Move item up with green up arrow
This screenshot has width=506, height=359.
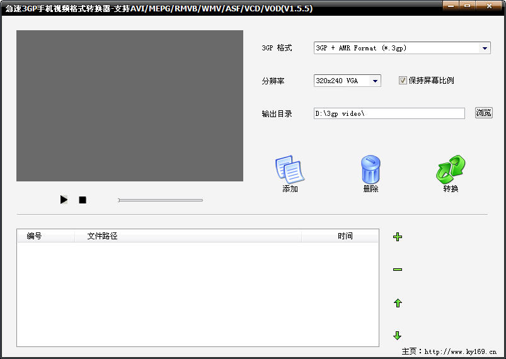tap(398, 303)
